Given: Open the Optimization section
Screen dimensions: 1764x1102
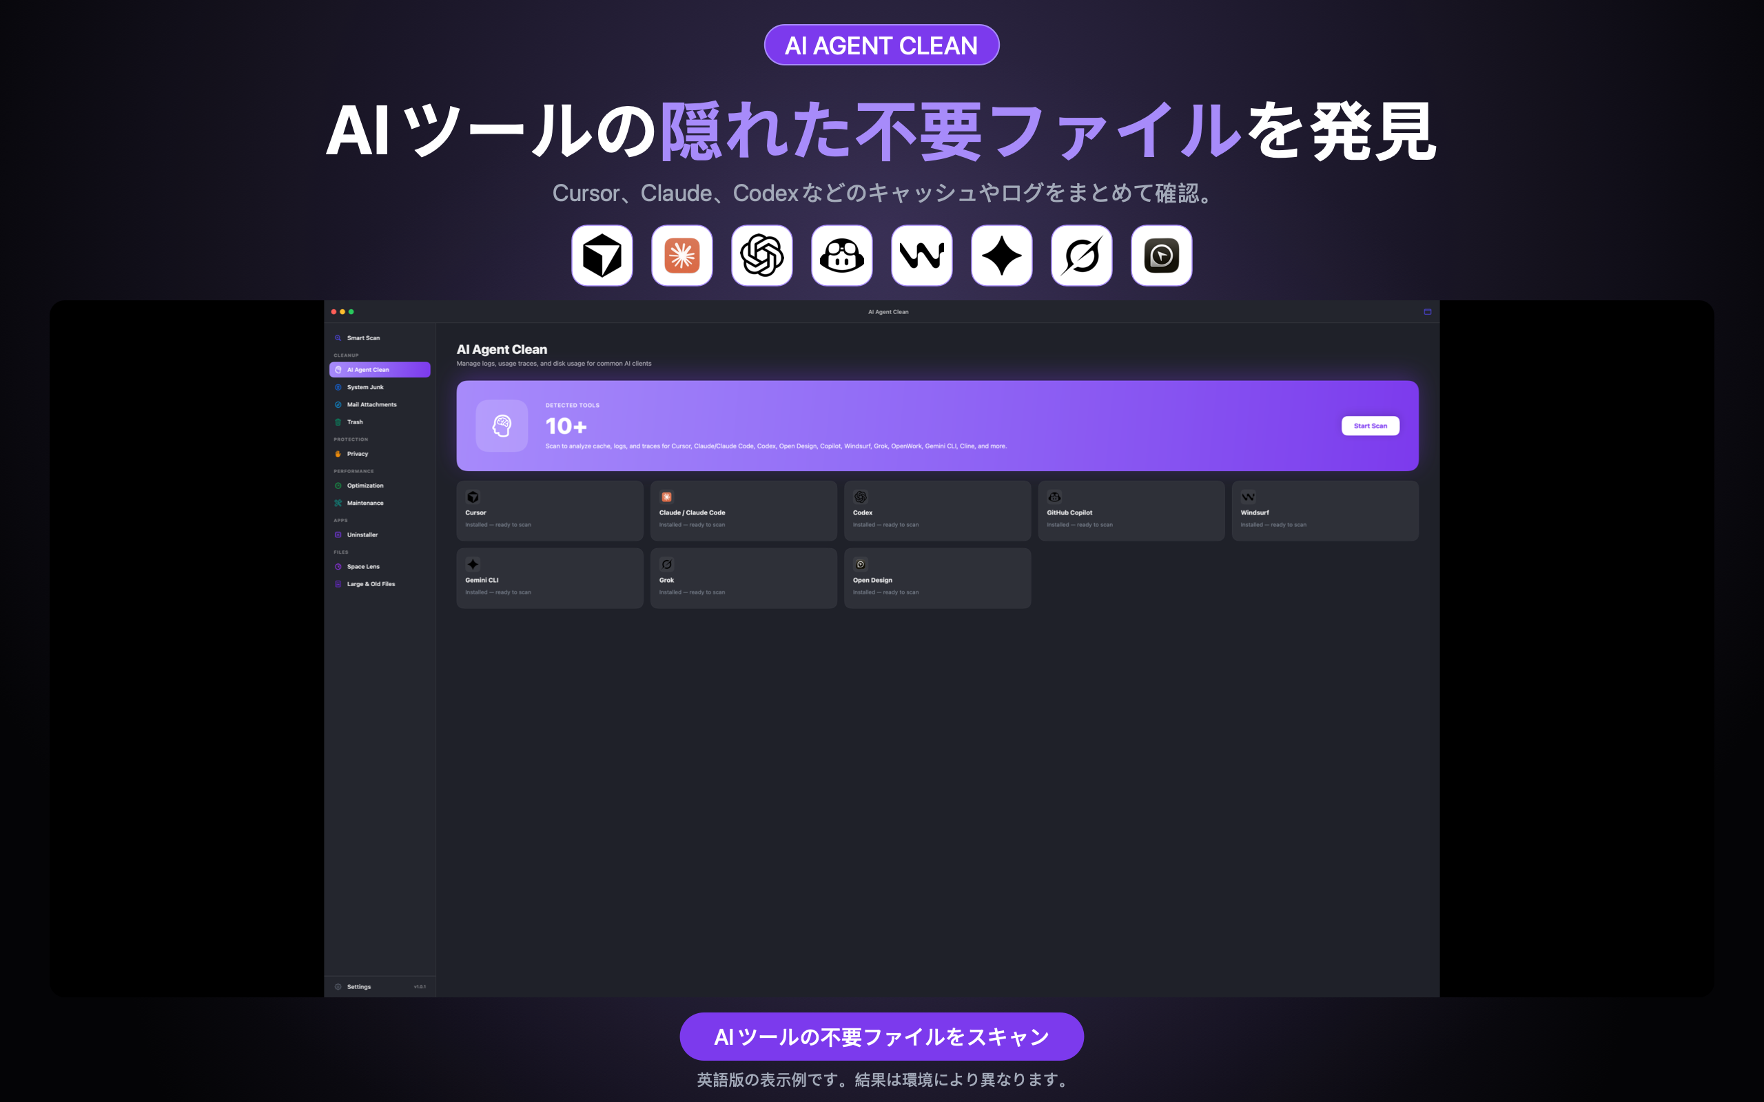Looking at the screenshot, I should tap(380, 486).
